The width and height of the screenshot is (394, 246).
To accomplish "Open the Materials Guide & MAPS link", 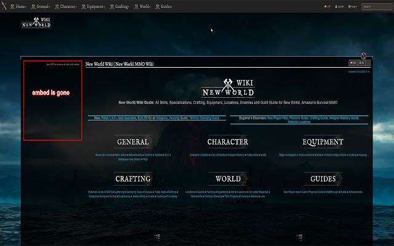I will pos(100,192).
